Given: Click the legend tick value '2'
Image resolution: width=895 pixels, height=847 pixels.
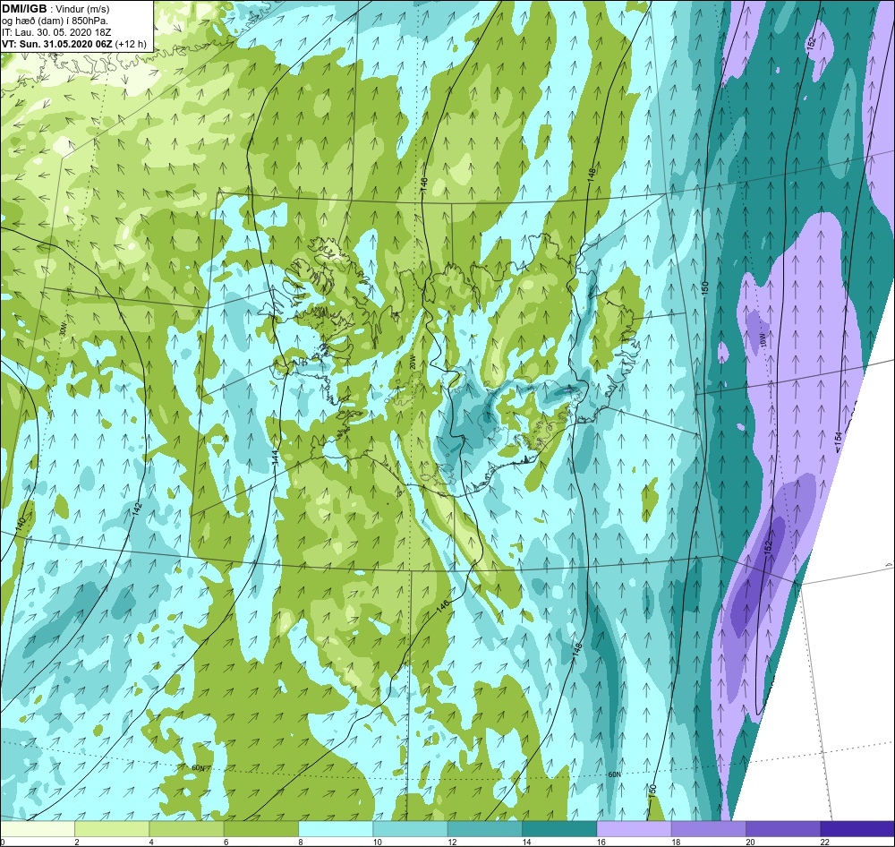Looking at the screenshot, I should 76,842.
